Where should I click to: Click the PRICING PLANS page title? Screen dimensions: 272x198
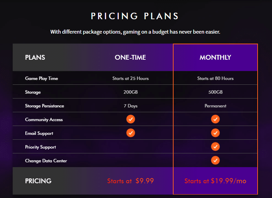pyautogui.click(x=134, y=16)
